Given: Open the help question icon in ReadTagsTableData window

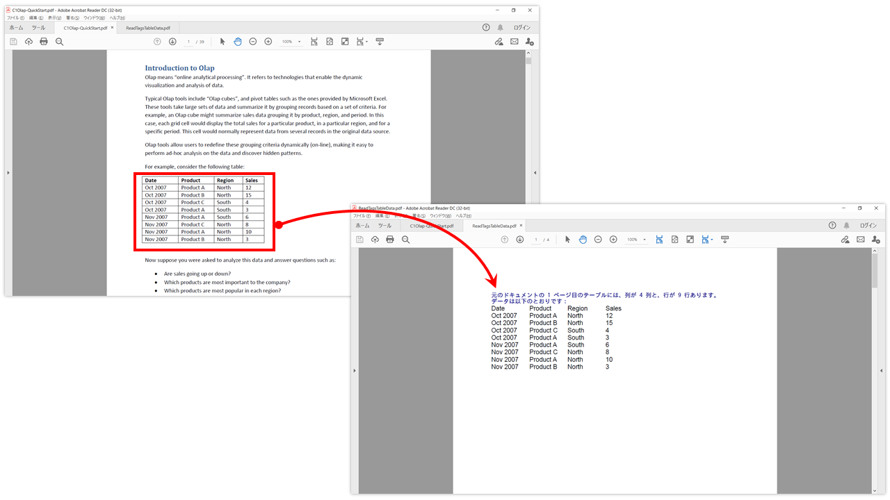Looking at the screenshot, I should 832,226.
